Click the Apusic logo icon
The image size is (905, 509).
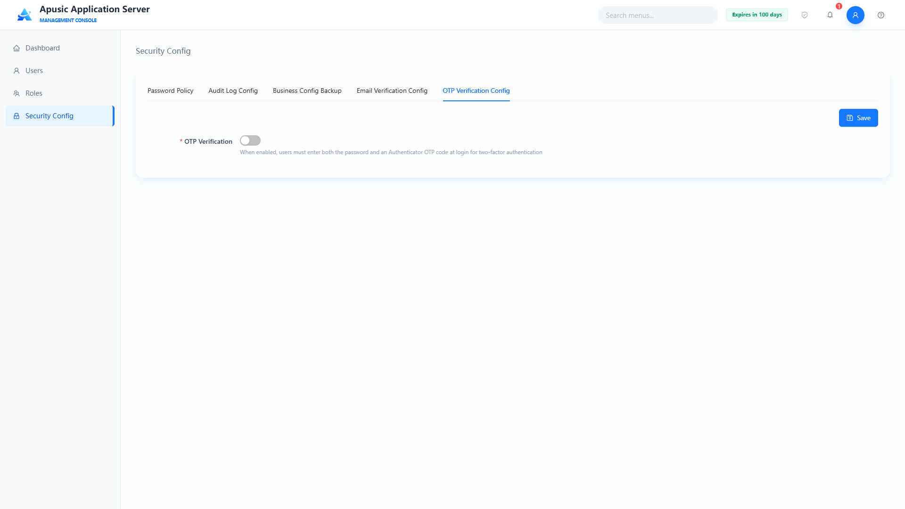[25, 15]
